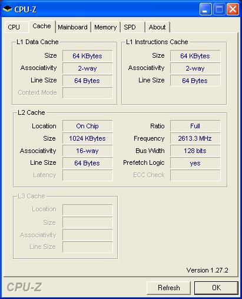The height and width of the screenshot is (299, 242).
Task: Click the greyed L3 Cache group label
Action: click(x=31, y=196)
